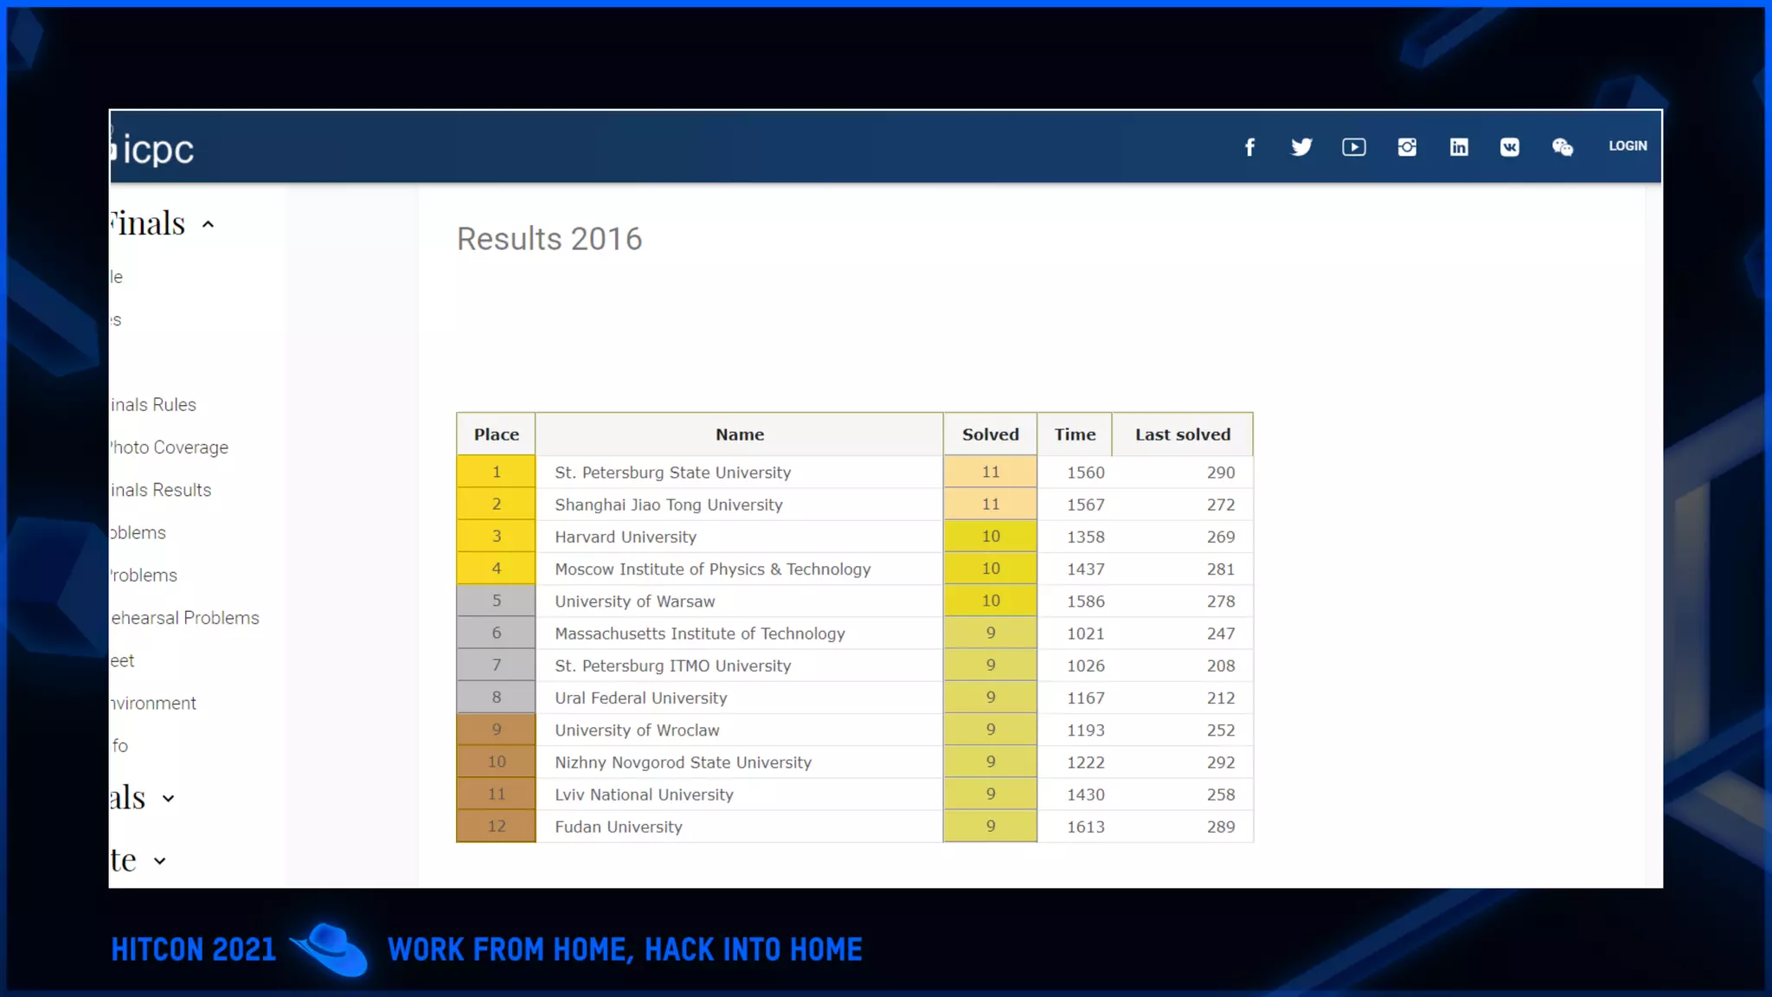This screenshot has height=997, width=1772.
Task: Open the Photo Coverage sidebar item
Action: (x=170, y=447)
